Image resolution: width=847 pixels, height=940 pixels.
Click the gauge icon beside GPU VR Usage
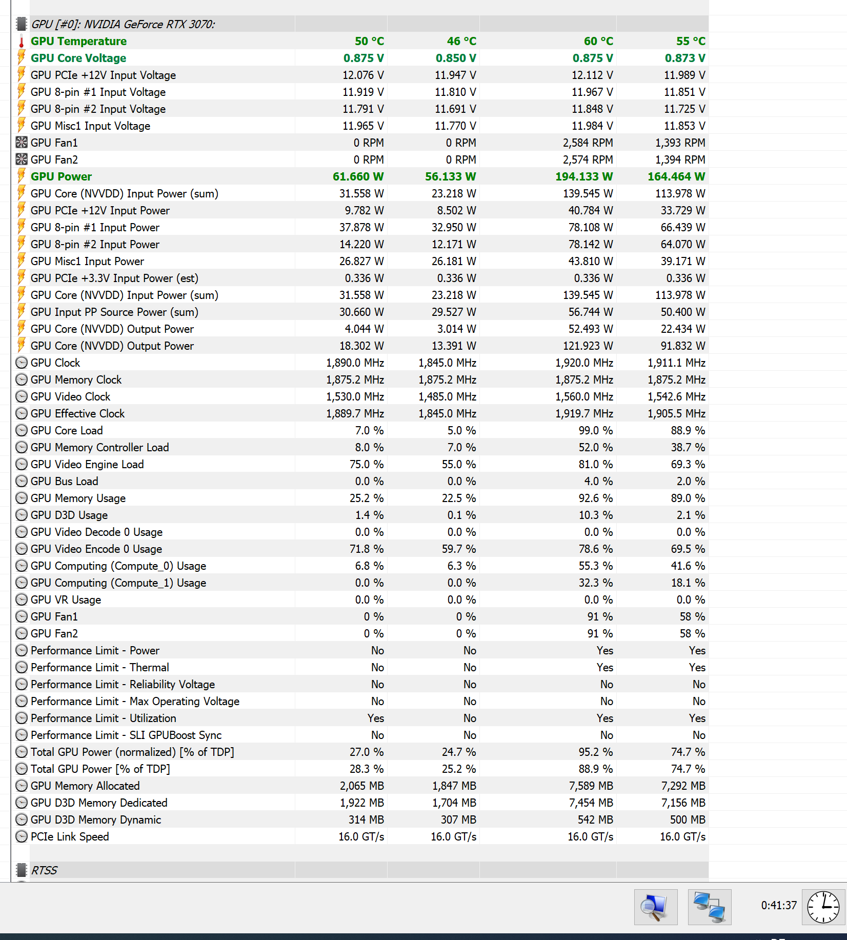pos(22,599)
